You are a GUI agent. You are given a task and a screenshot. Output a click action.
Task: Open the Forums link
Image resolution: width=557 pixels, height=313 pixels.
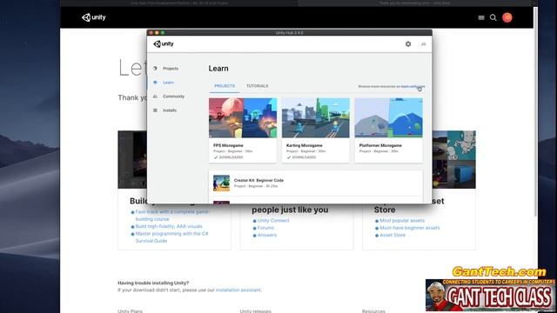[265, 228]
